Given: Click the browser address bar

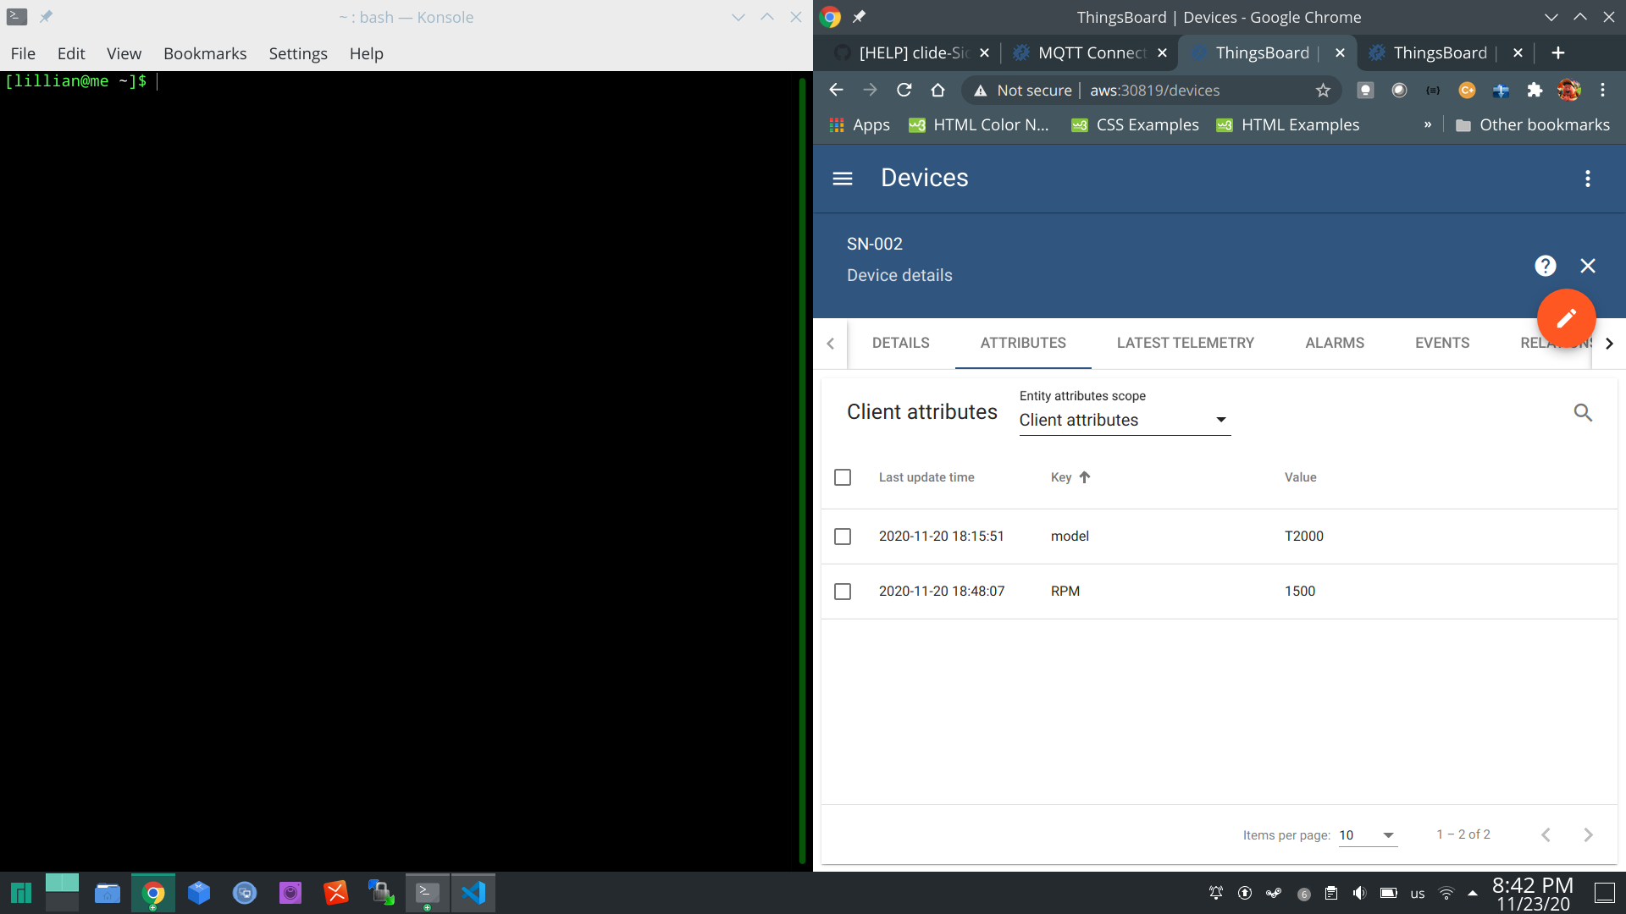Looking at the screenshot, I should click(x=1154, y=90).
